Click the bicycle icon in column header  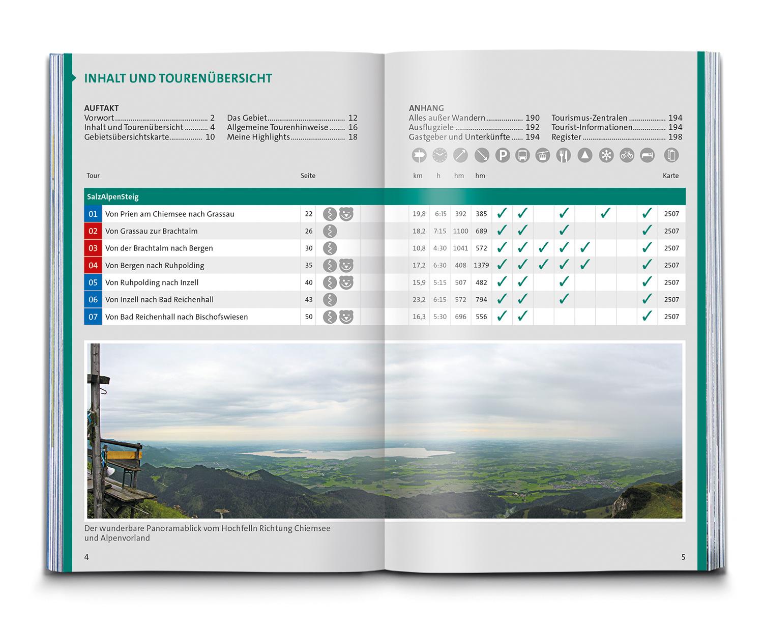click(x=627, y=155)
